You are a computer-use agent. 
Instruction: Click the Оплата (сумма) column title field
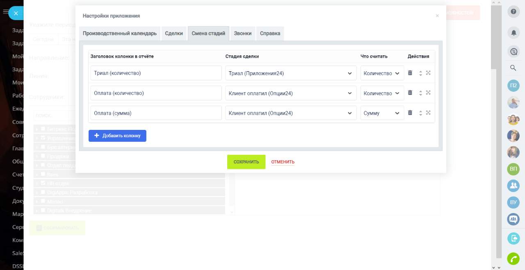[x=156, y=113]
